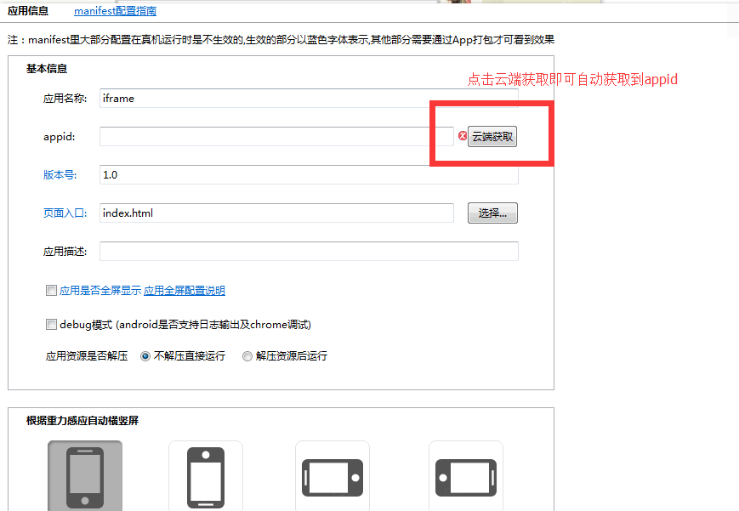Click the 应用资源是否解压 label

click(87, 356)
